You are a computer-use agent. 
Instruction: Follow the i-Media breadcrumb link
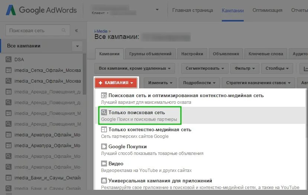pos(101,31)
